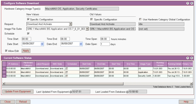Viewport: 196px width, 104px height.
Task: Click the horizontal scrollbar thumb
Action: pos(64,84)
